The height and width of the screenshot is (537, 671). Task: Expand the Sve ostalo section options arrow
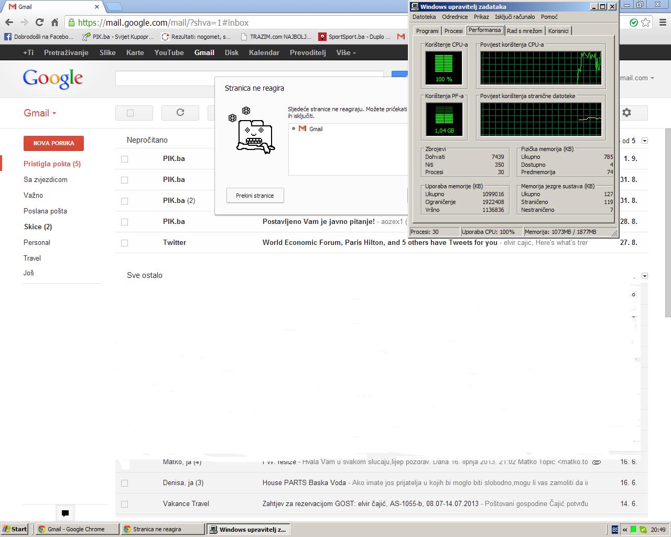click(645, 276)
